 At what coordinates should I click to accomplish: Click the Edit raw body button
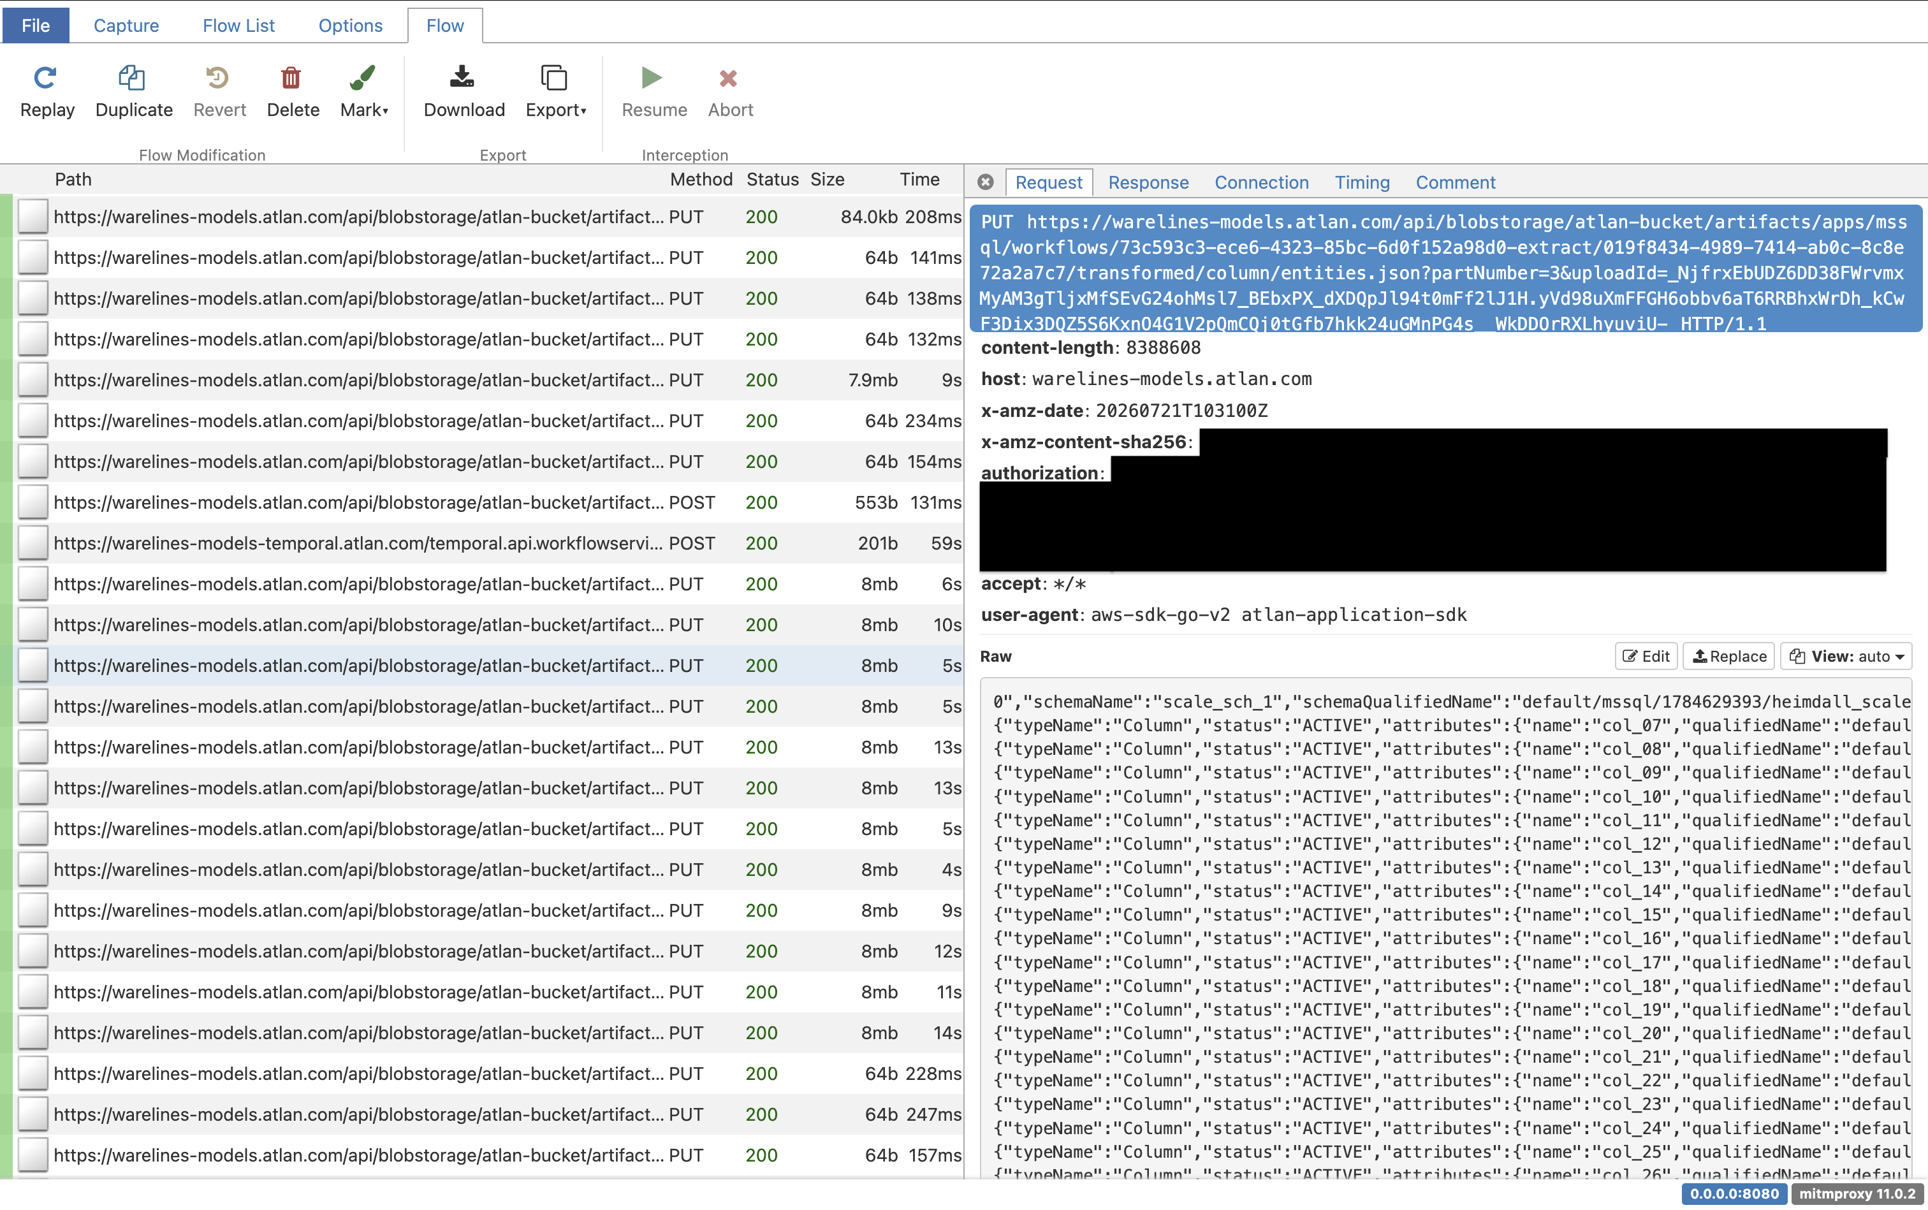tap(1646, 656)
